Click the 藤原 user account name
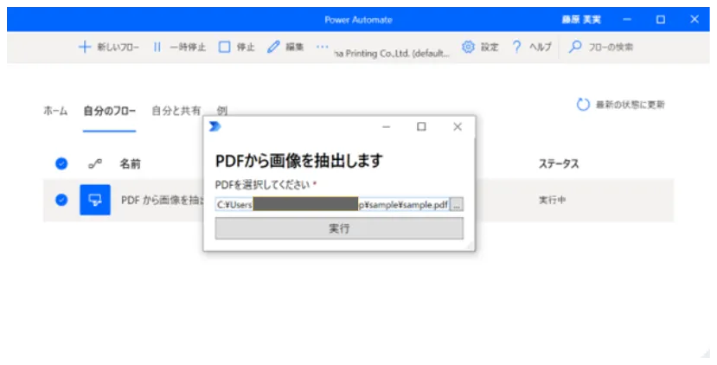Image resolution: width=717 pixels, height=365 pixels. 580,20
